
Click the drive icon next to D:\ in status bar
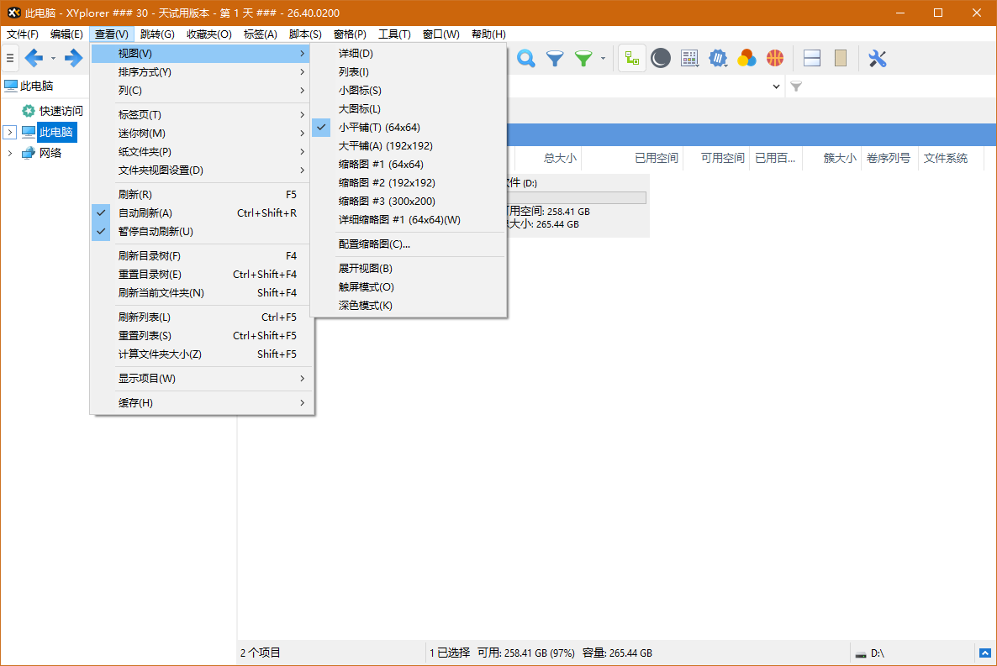(861, 654)
